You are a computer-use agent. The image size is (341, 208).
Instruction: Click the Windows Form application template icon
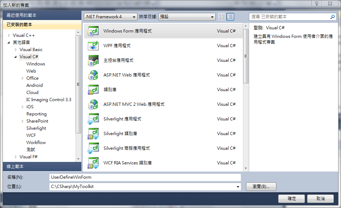93,31
